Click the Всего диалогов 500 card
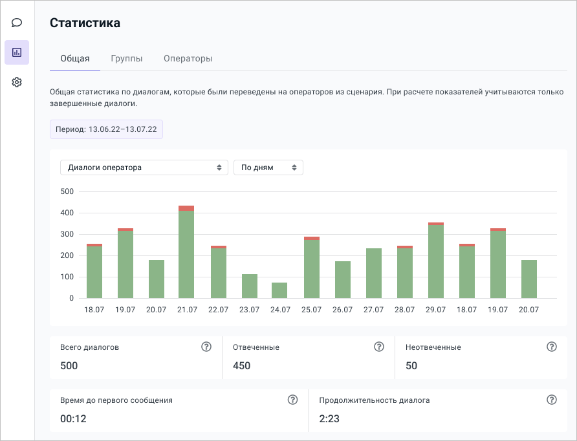The height and width of the screenshot is (441, 577). (135, 357)
